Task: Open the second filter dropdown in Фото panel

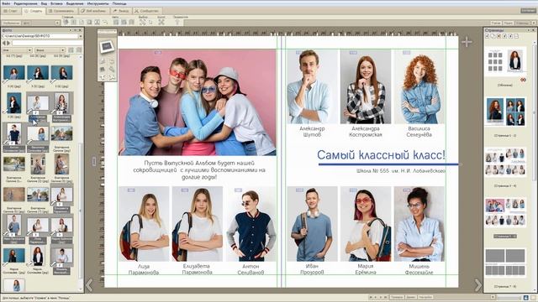Action: (50, 50)
